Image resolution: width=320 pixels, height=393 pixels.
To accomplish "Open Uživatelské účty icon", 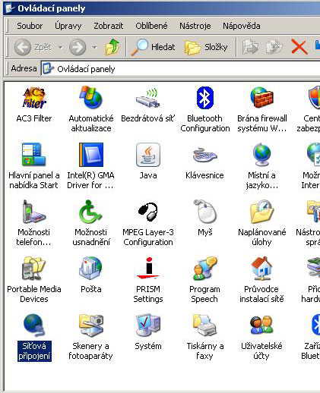I will 261,325.
